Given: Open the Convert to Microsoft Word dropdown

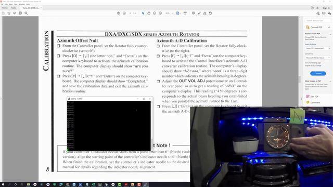Looking at the screenshot, I should tap(318, 58).
